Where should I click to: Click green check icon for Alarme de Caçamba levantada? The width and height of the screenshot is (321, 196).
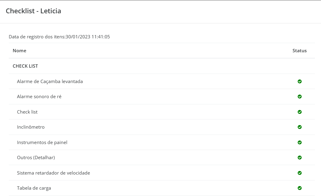pyautogui.click(x=300, y=82)
